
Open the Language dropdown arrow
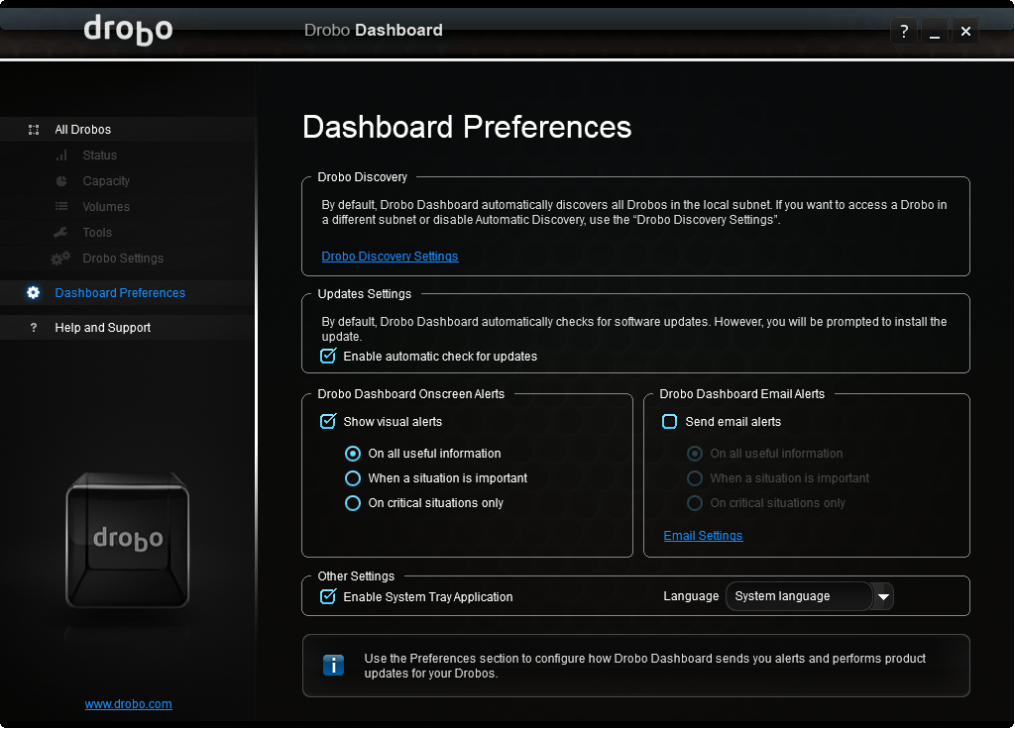click(x=883, y=596)
